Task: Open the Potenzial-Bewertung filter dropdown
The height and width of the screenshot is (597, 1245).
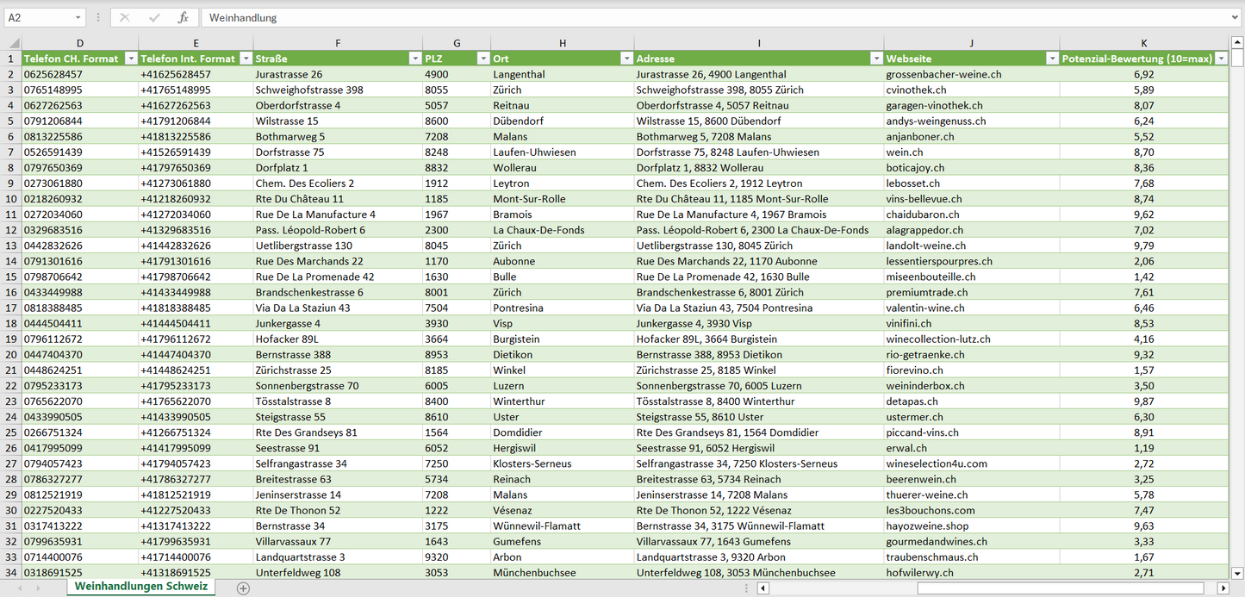Action: 1220,59
